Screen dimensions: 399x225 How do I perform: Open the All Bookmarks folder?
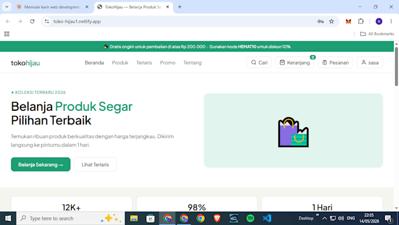[377, 34]
